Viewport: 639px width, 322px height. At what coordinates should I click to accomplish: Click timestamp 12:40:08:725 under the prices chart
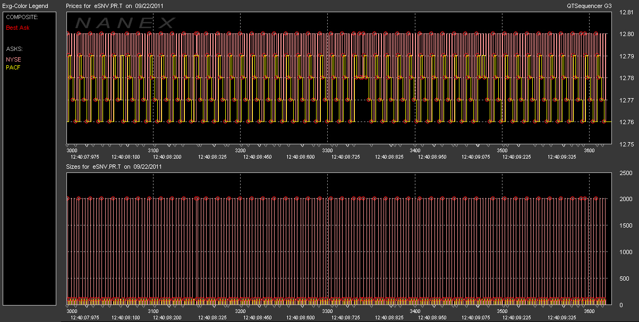coord(345,157)
